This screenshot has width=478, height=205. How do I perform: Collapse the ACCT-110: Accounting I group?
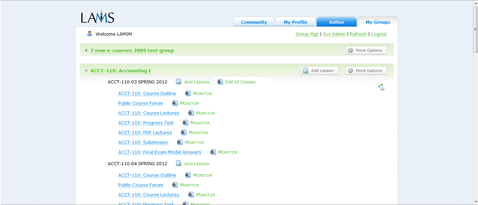pyautogui.click(x=86, y=71)
